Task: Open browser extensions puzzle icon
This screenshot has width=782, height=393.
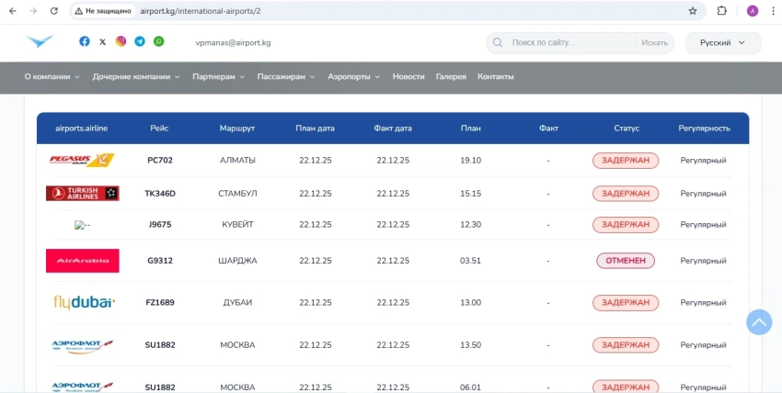Action: click(722, 11)
